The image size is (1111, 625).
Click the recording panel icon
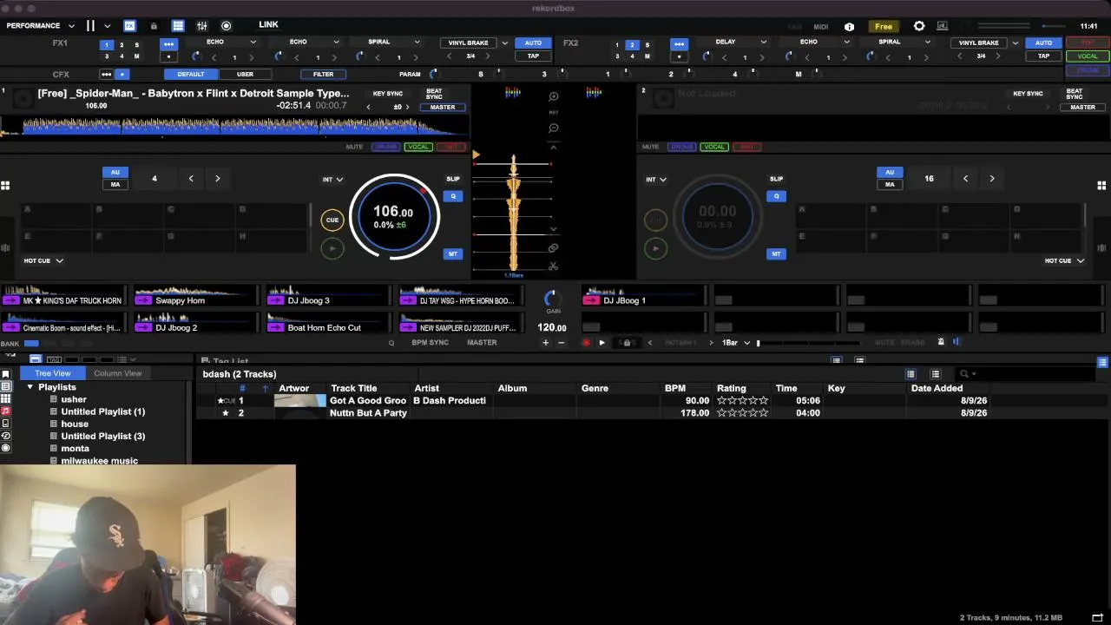[227, 26]
